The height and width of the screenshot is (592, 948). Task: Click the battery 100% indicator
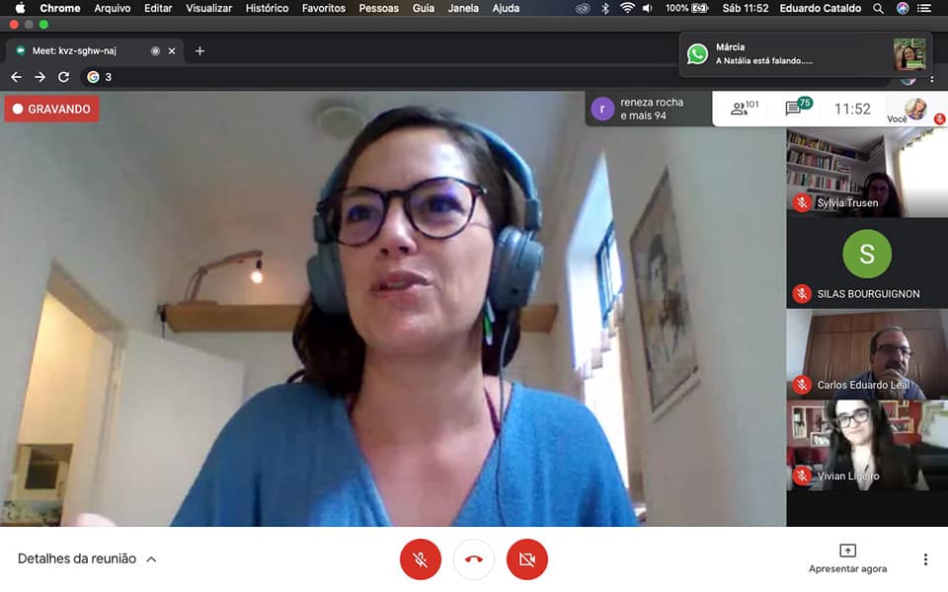(x=687, y=8)
